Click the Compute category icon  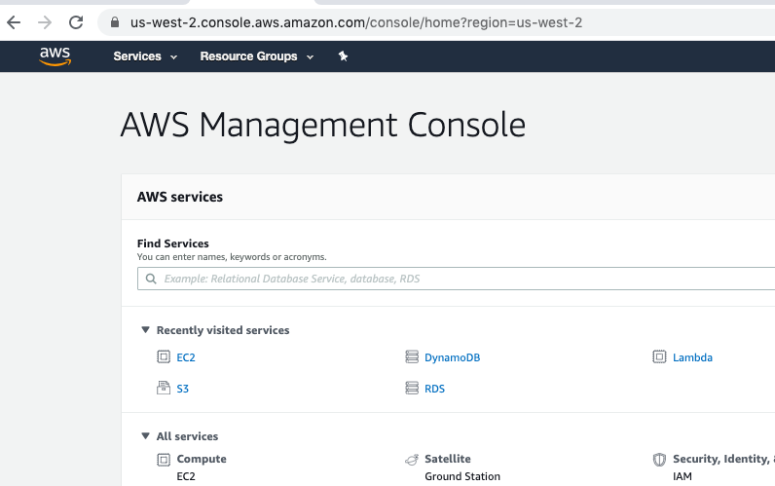(x=164, y=460)
